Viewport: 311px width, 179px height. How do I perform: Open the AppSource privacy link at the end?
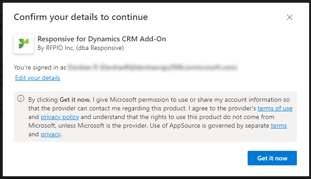point(51,134)
